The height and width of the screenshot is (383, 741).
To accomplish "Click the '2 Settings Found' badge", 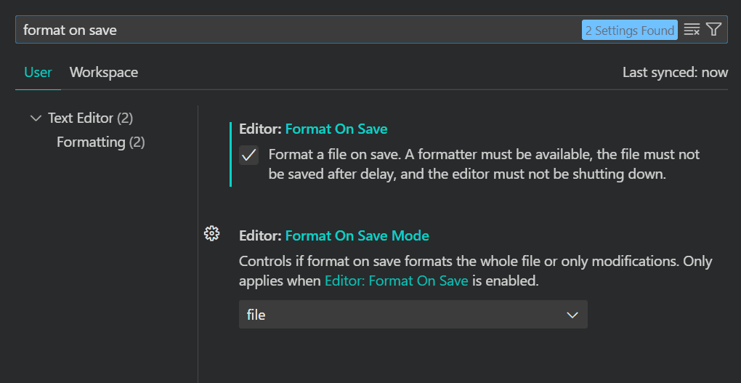I will [x=630, y=30].
